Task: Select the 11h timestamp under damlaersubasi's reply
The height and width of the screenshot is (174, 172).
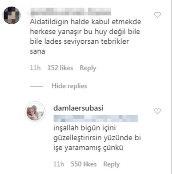Action: (59, 164)
